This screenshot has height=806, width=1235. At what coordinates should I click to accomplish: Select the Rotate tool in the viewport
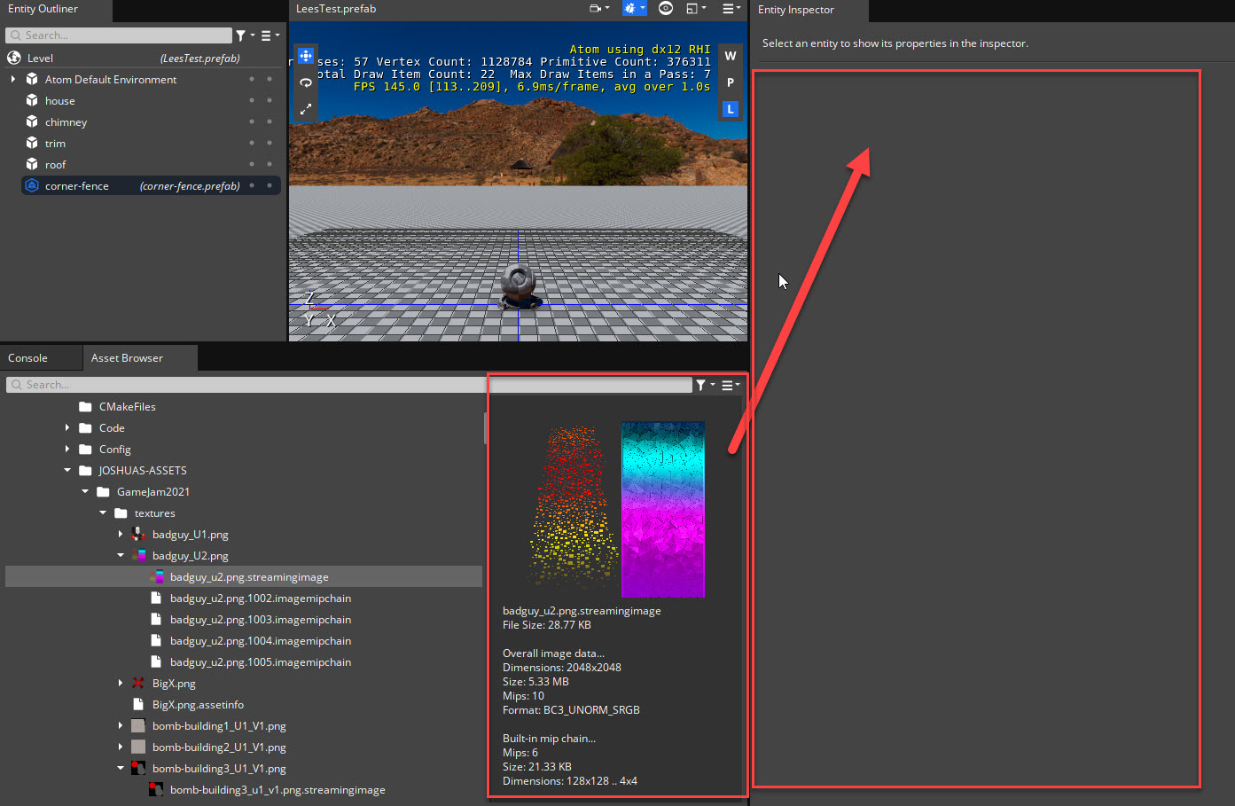tap(305, 82)
